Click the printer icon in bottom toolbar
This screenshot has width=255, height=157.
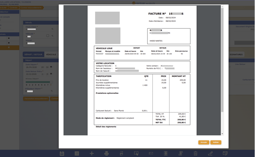[x=107, y=153]
